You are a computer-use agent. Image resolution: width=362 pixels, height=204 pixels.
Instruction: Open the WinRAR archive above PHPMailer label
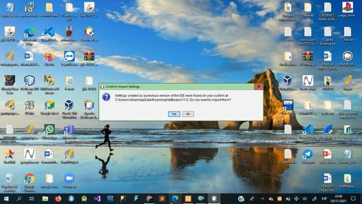click(x=308, y=59)
